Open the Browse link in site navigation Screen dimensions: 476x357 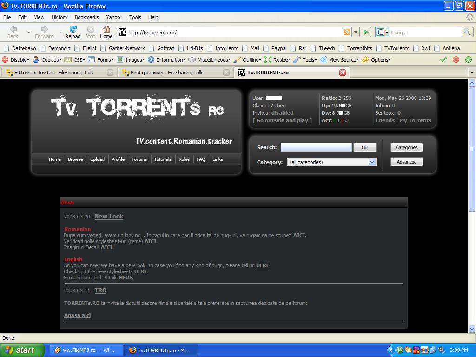(x=75, y=159)
